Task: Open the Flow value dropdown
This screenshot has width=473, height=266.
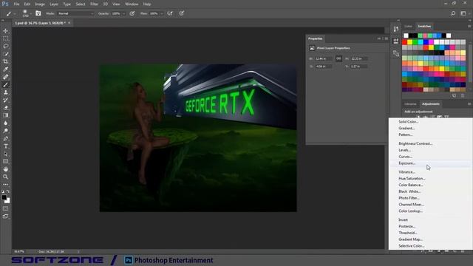Action: click(161, 13)
